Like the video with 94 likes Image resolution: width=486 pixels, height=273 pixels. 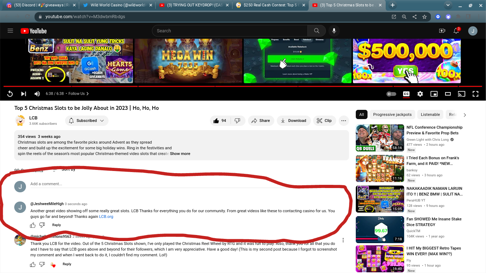220,121
